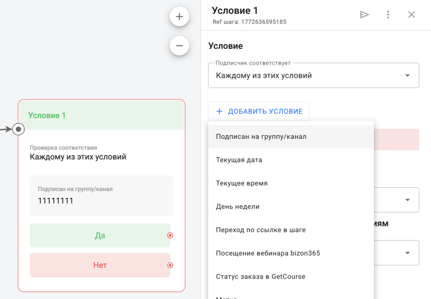Click the Да output connector dot
Screen dimensions: 431x299
[170, 236]
